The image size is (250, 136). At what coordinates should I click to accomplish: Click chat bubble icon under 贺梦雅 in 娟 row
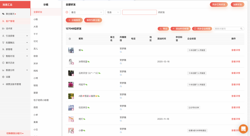(121, 52)
